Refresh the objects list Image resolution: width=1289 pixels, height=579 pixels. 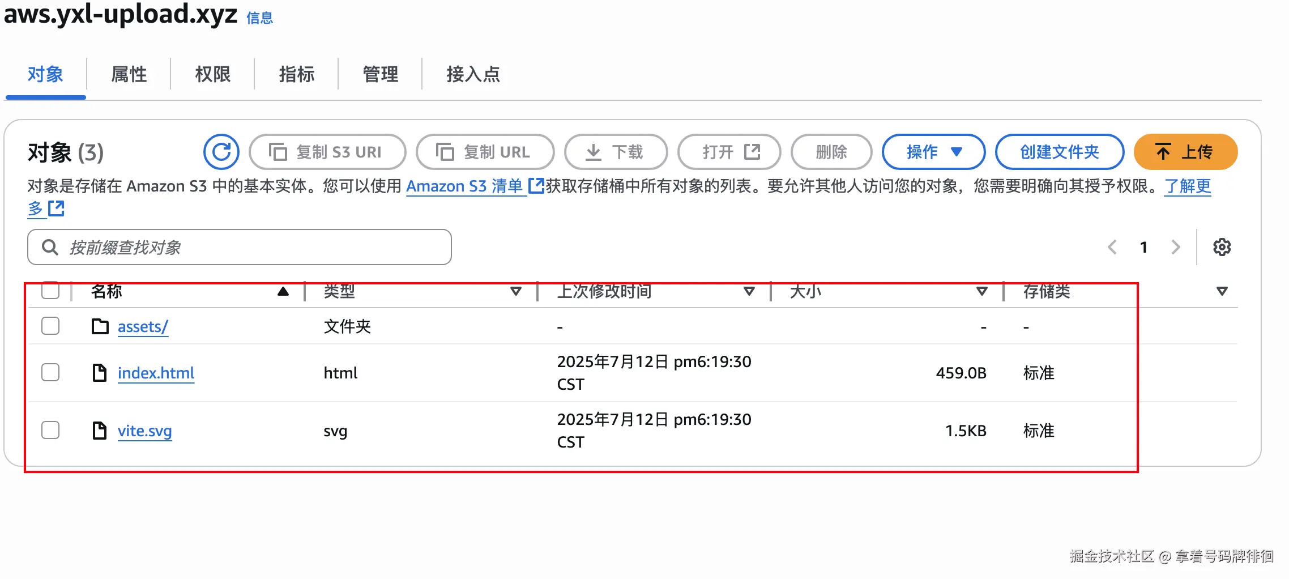221,152
